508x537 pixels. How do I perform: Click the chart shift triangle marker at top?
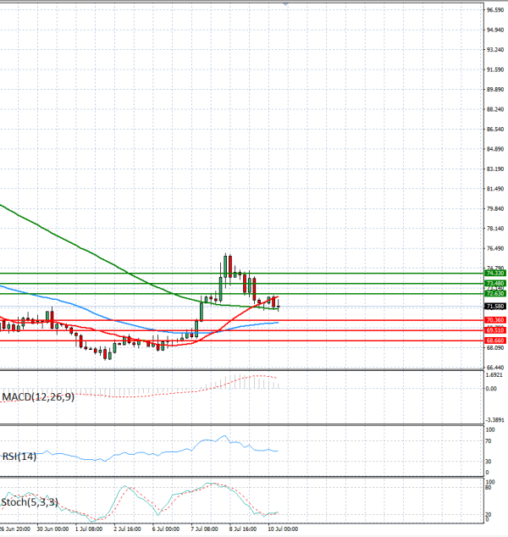coord(285,4)
